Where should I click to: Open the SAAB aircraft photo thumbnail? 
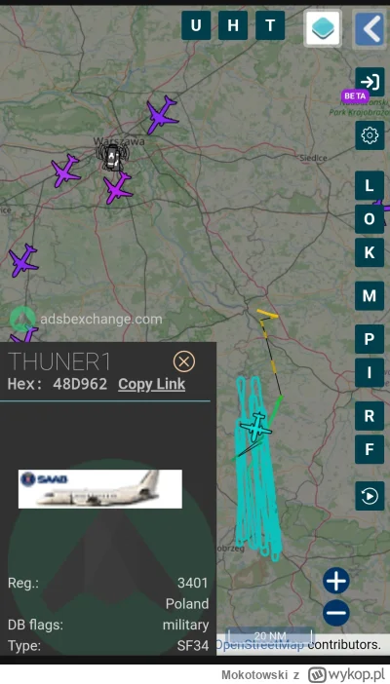pos(100,488)
